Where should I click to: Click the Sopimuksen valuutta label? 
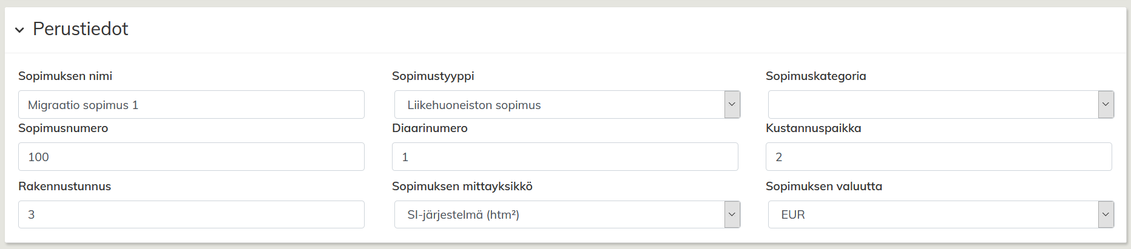click(x=823, y=187)
